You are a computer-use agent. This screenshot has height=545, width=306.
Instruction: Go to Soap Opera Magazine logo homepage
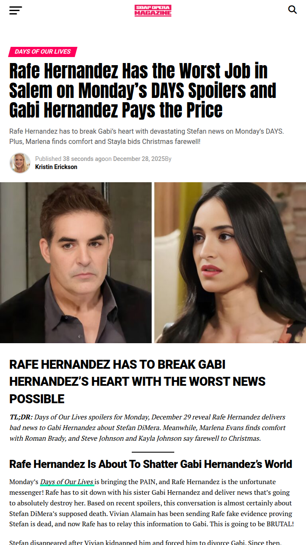153,11
